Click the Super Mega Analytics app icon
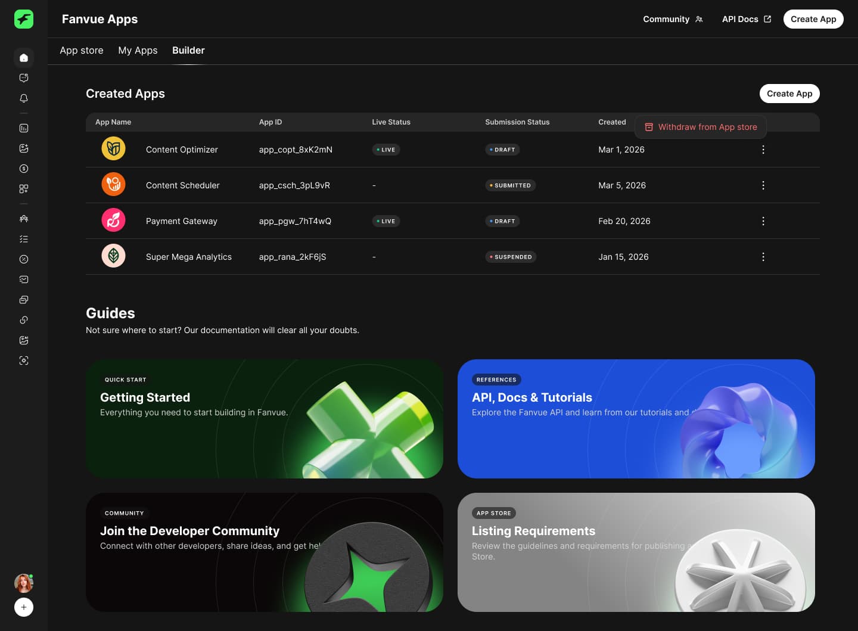858x631 pixels. click(x=113, y=256)
